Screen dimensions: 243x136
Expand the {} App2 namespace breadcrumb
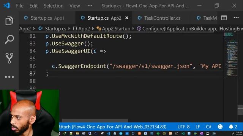(x=81, y=29)
